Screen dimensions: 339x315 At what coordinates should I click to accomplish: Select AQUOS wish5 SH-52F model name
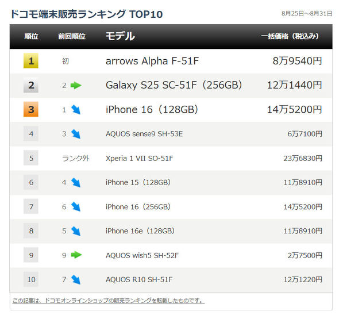pyautogui.click(x=142, y=255)
